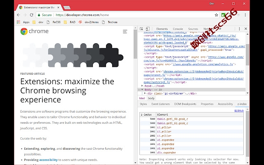Screen dimensions: 264x165
Task: Open the cse.js script source link
Action: click(x=193, y=59)
